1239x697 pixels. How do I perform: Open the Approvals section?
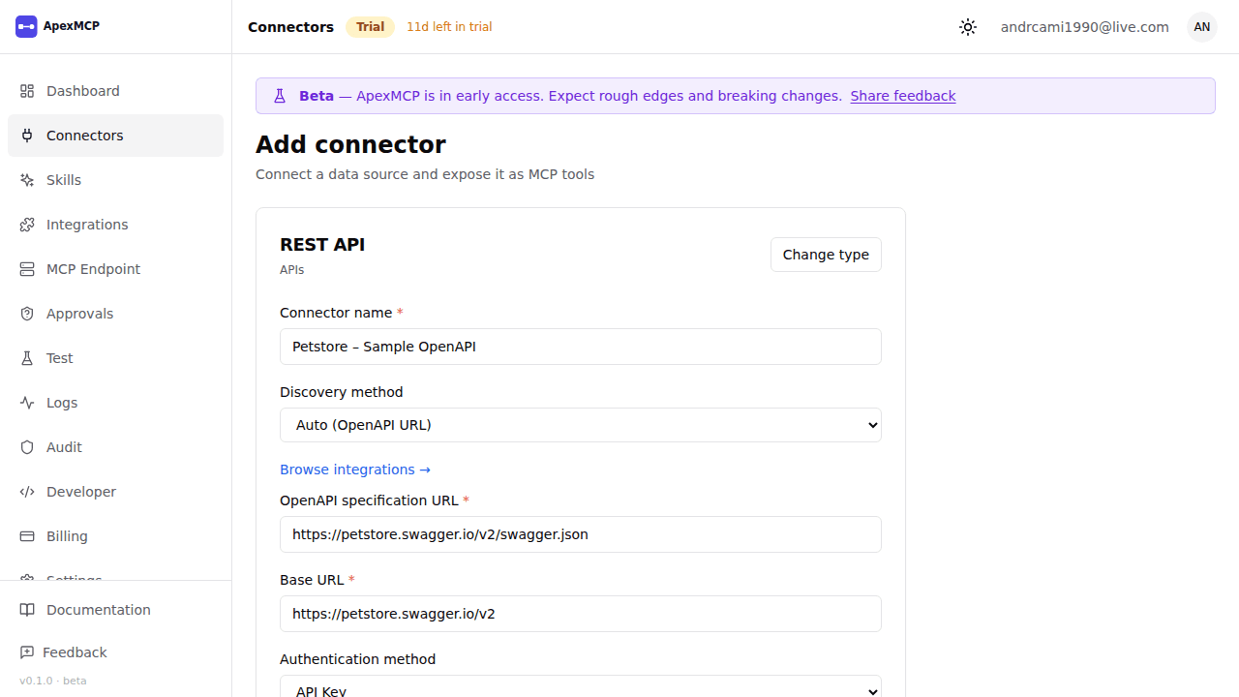coord(115,314)
